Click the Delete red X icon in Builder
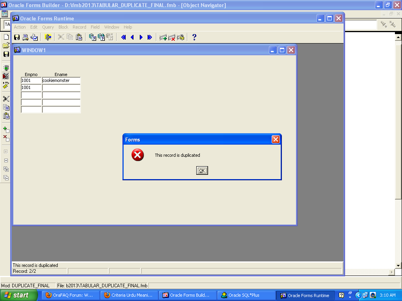The width and height of the screenshot is (402, 301). (x=6, y=138)
